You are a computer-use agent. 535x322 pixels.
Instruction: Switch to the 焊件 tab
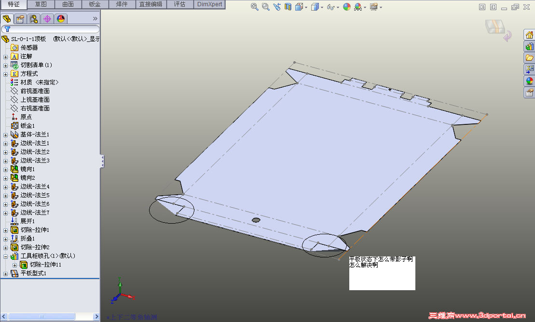(x=122, y=4)
